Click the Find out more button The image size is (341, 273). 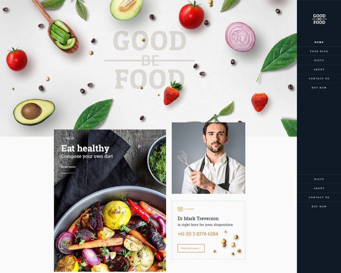click(191, 248)
